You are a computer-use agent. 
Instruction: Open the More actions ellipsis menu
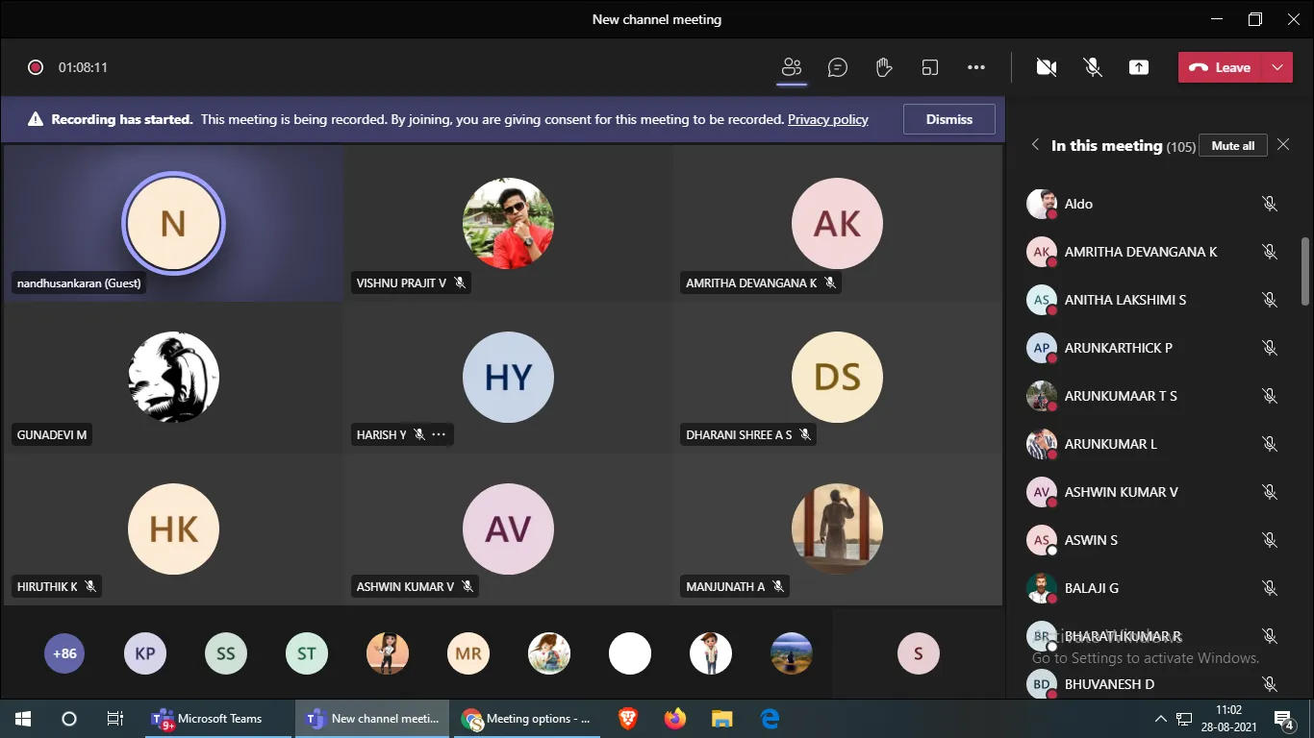click(x=976, y=67)
